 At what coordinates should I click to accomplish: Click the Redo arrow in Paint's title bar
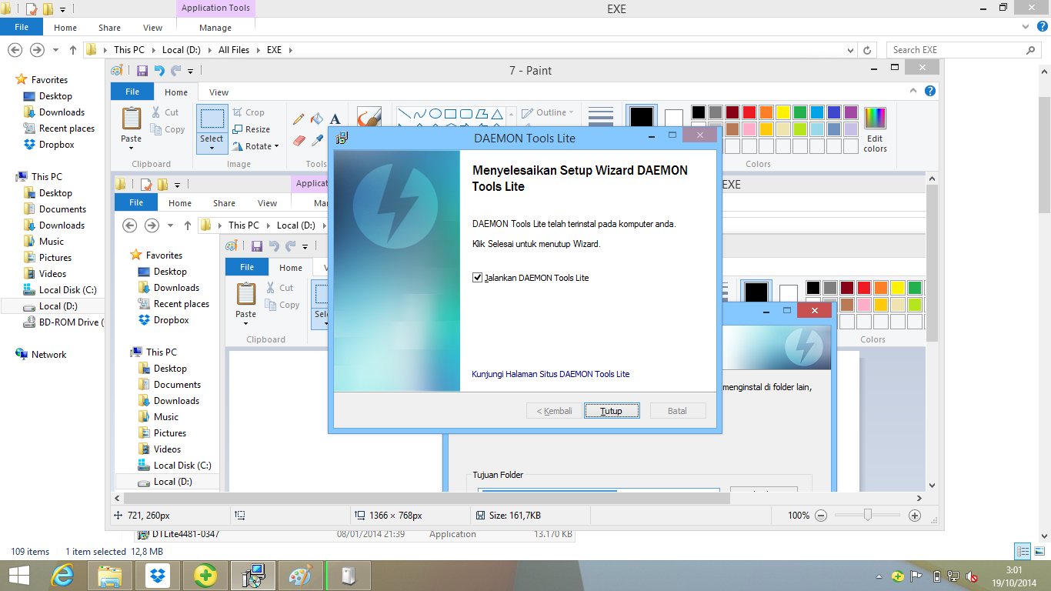(x=176, y=70)
